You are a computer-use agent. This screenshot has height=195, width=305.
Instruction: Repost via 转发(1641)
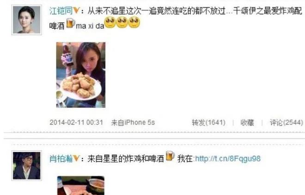[208, 123]
